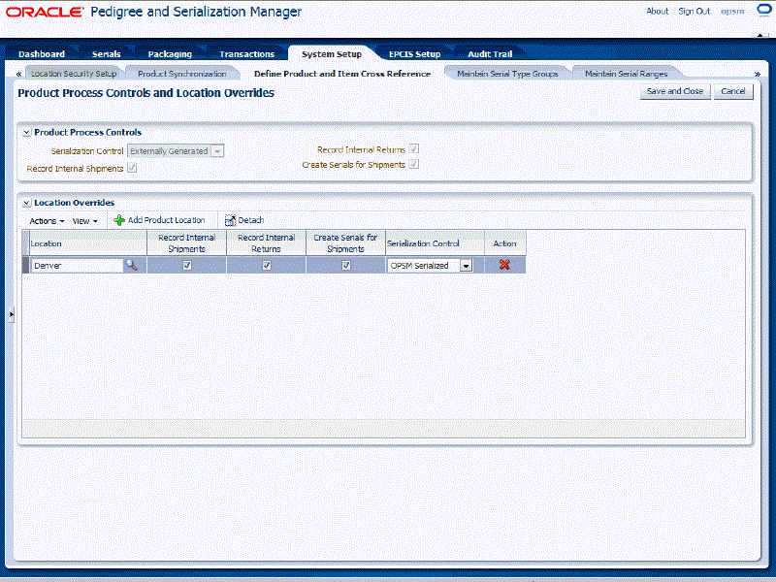
Task: Delete the Denver row with red X
Action: [x=504, y=265]
